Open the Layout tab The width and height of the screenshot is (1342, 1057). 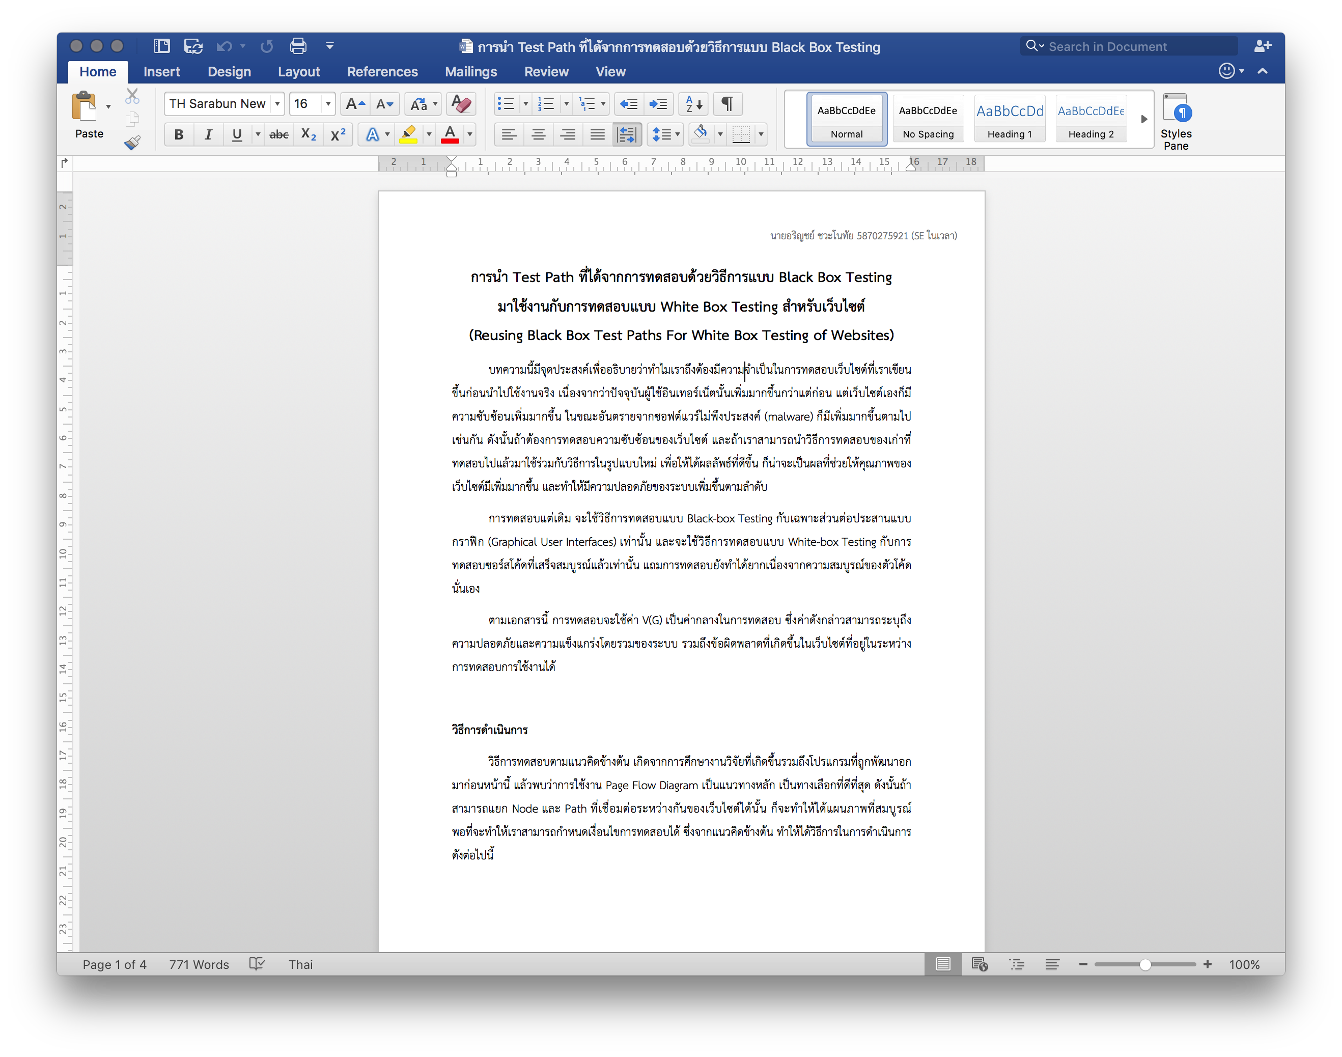pyautogui.click(x=299, y=72)
